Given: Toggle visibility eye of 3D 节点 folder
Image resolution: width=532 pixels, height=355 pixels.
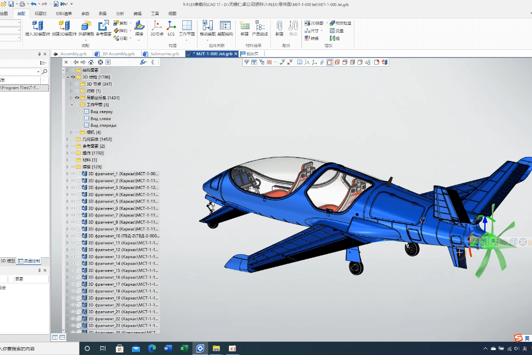Looking at the screenshot, I should 77,84.
